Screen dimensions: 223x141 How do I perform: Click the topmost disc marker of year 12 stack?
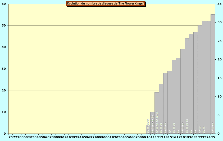[x=157, y=113]
